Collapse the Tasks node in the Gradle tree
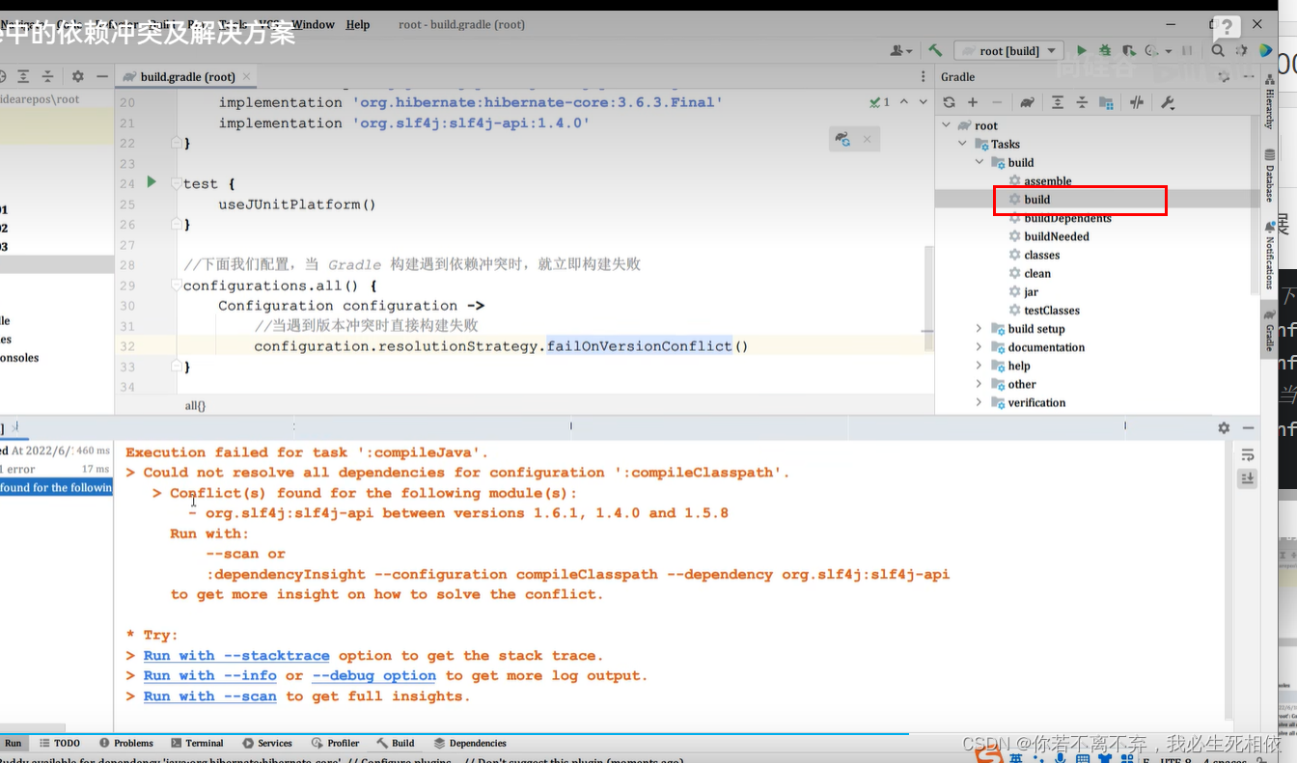This screenshot has width=1297, height=763. tap(962, 144)
